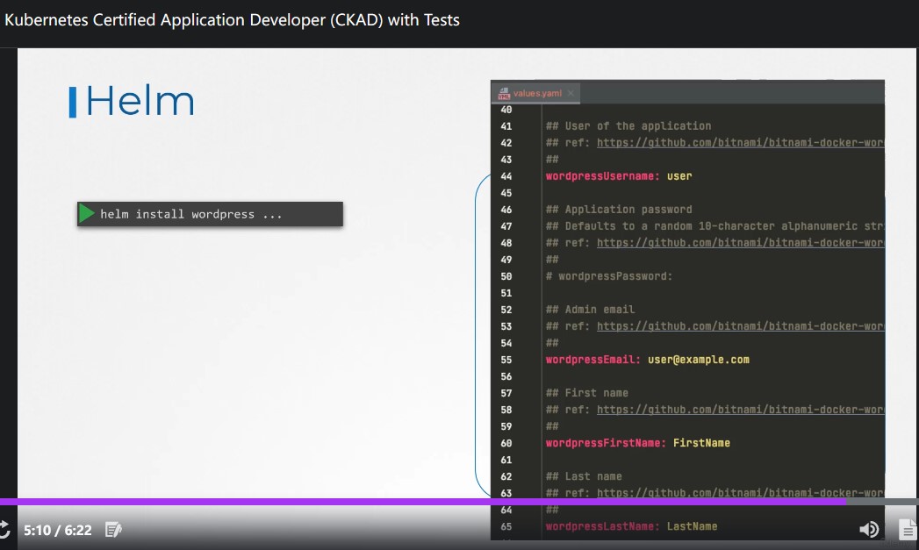Image resolution: width=919 pixels, height=550 pixels.
Task: Click the wordpressFirstName key
Action: [x=606, y=443]
